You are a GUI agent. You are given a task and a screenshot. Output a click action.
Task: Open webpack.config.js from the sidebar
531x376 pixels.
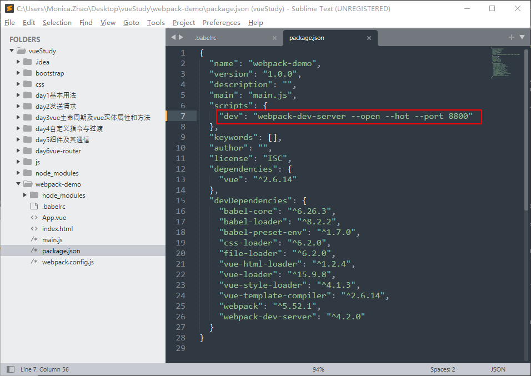click(68, 262)
